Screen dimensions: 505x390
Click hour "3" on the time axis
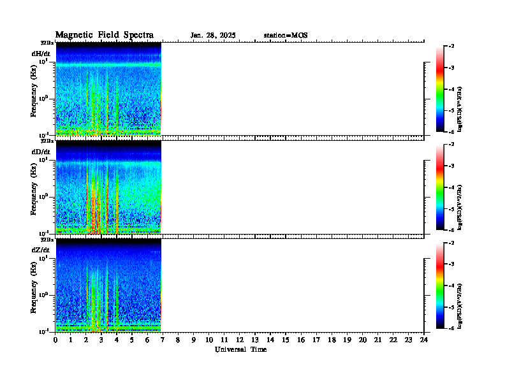click(101, 340)
